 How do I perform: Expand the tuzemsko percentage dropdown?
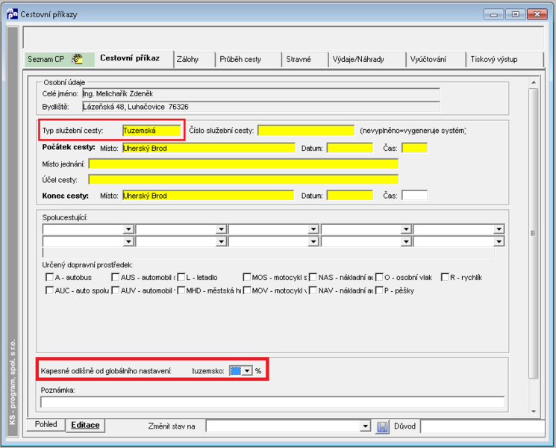click(x=247, y=371)
